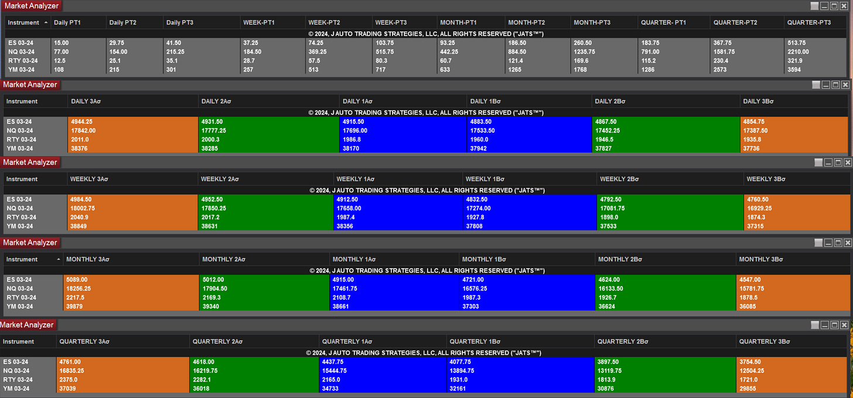The width and height of the screenshot is (853, 398).
Task: Sort by the DAILY 3Aσ column header
Action: [x=132, y=101]
